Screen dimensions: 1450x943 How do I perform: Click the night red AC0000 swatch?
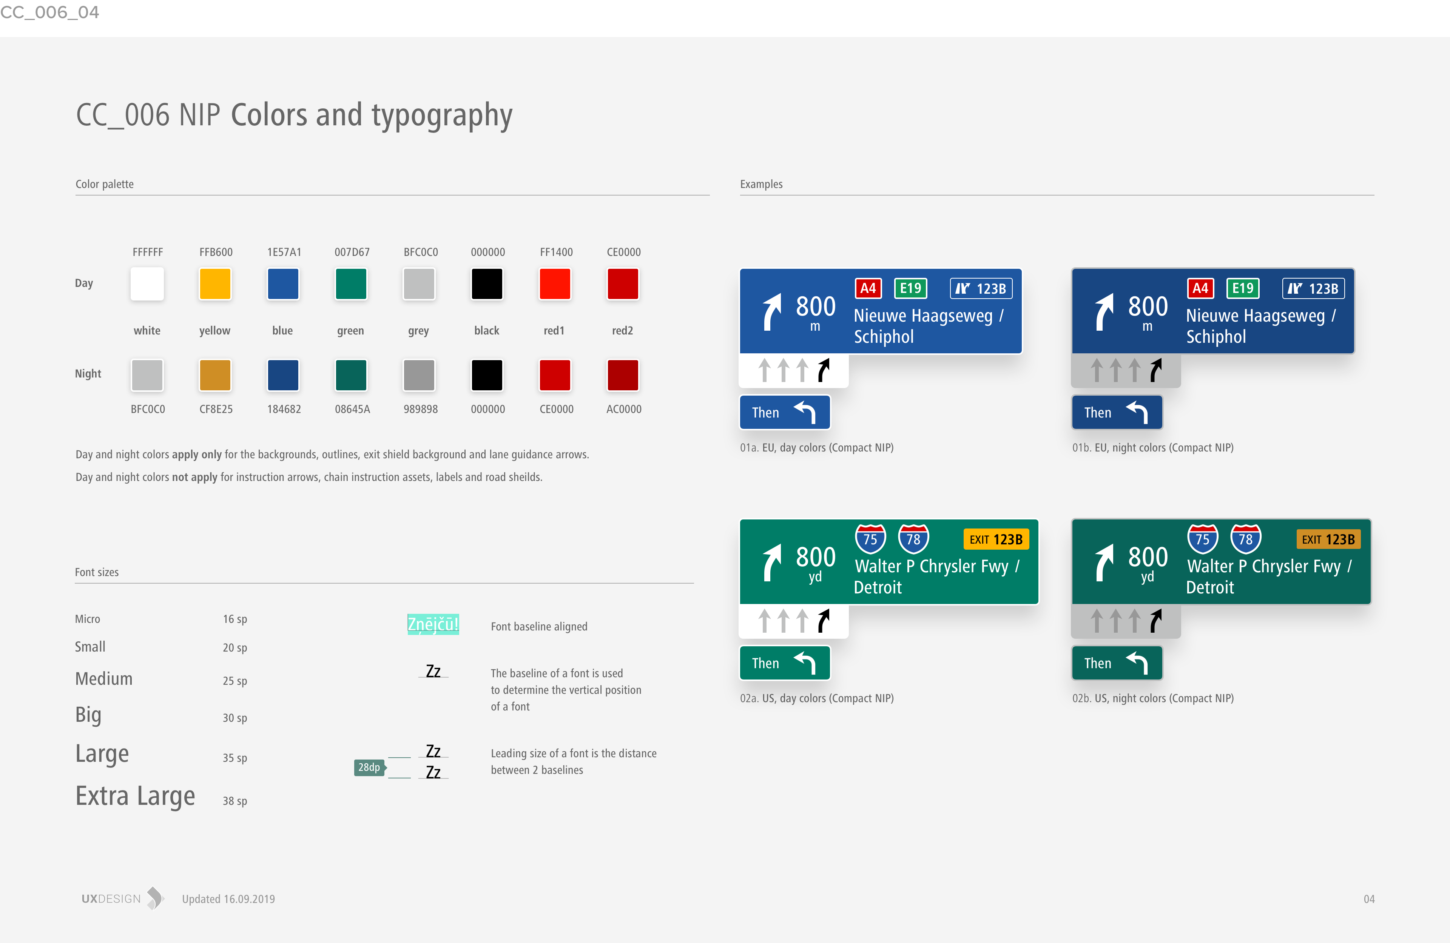tap(623, 374)
